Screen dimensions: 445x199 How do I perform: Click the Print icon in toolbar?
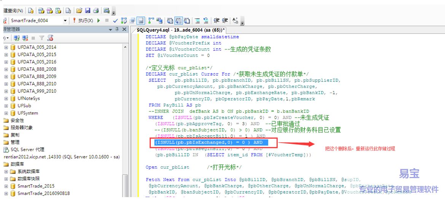tap(96, 11)
